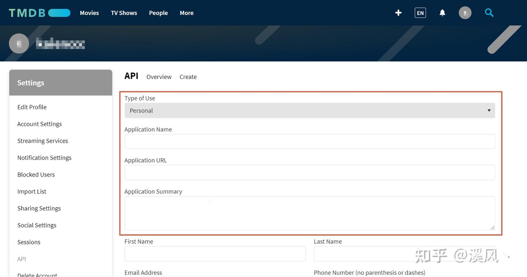Click the Settings sidebar header
This screenshot has width=527, height=277.
pyautogui.click(x=61, y=83)
